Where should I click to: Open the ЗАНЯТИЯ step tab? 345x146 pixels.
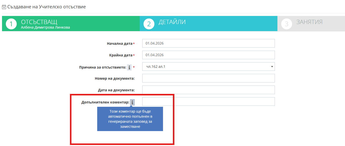pyautogui.click(x=309, y=22)
